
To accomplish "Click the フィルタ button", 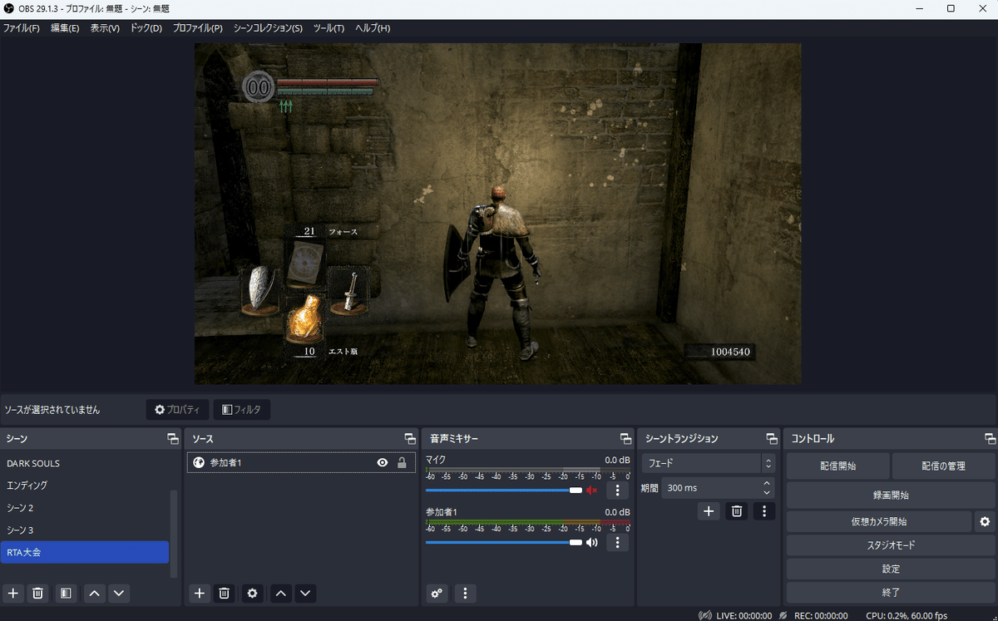I will (x=242, y=410).
